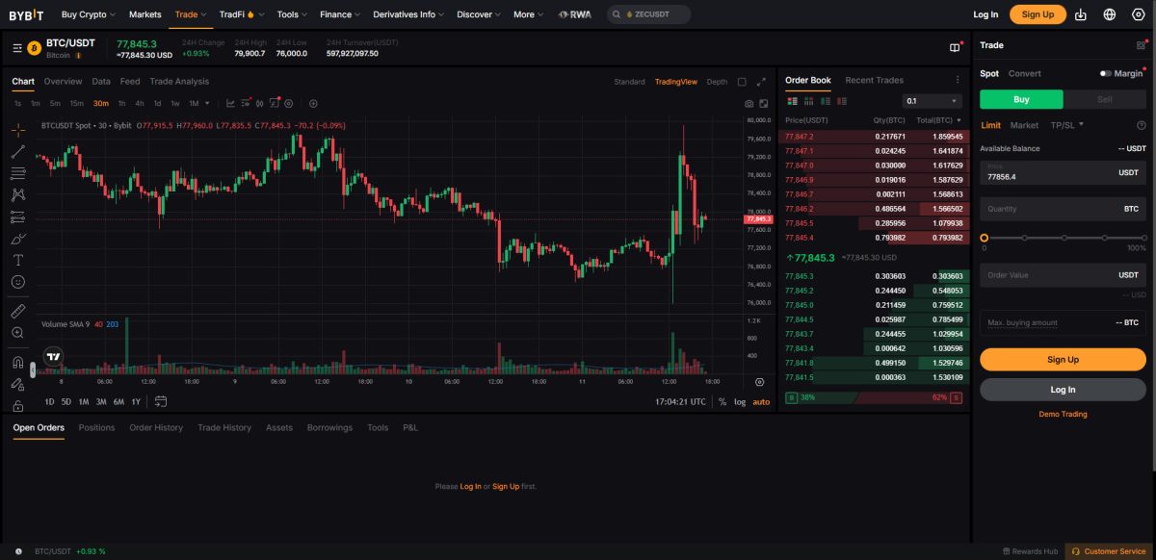Toggle lock all drawings
The height and width of the screenshot is (560, 1156).
[x=18, y=405]
